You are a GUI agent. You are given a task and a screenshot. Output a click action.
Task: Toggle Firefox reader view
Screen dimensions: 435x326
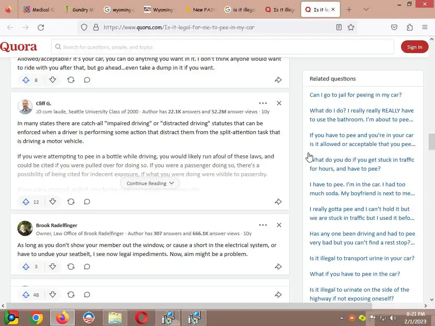(339, 28)
